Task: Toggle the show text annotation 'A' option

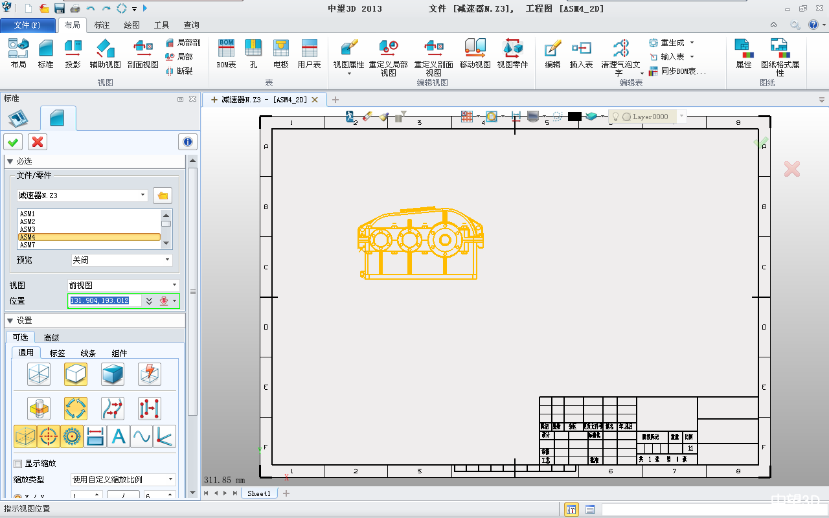Action: point(119,437)
